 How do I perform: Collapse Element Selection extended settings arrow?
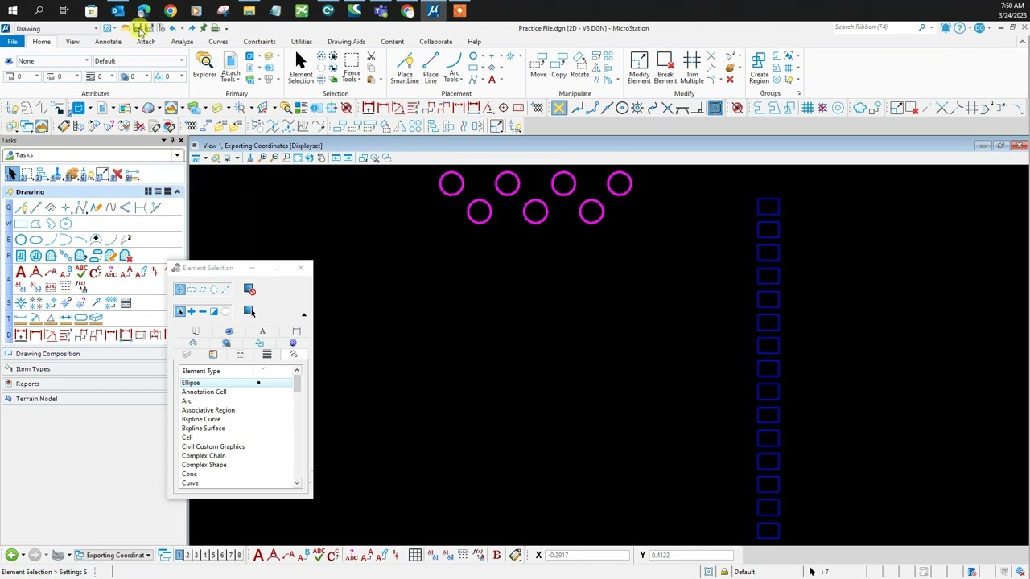point(303,314)
